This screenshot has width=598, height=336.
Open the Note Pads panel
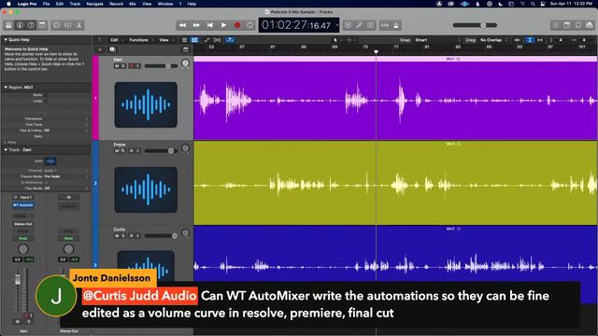(567, 25)
